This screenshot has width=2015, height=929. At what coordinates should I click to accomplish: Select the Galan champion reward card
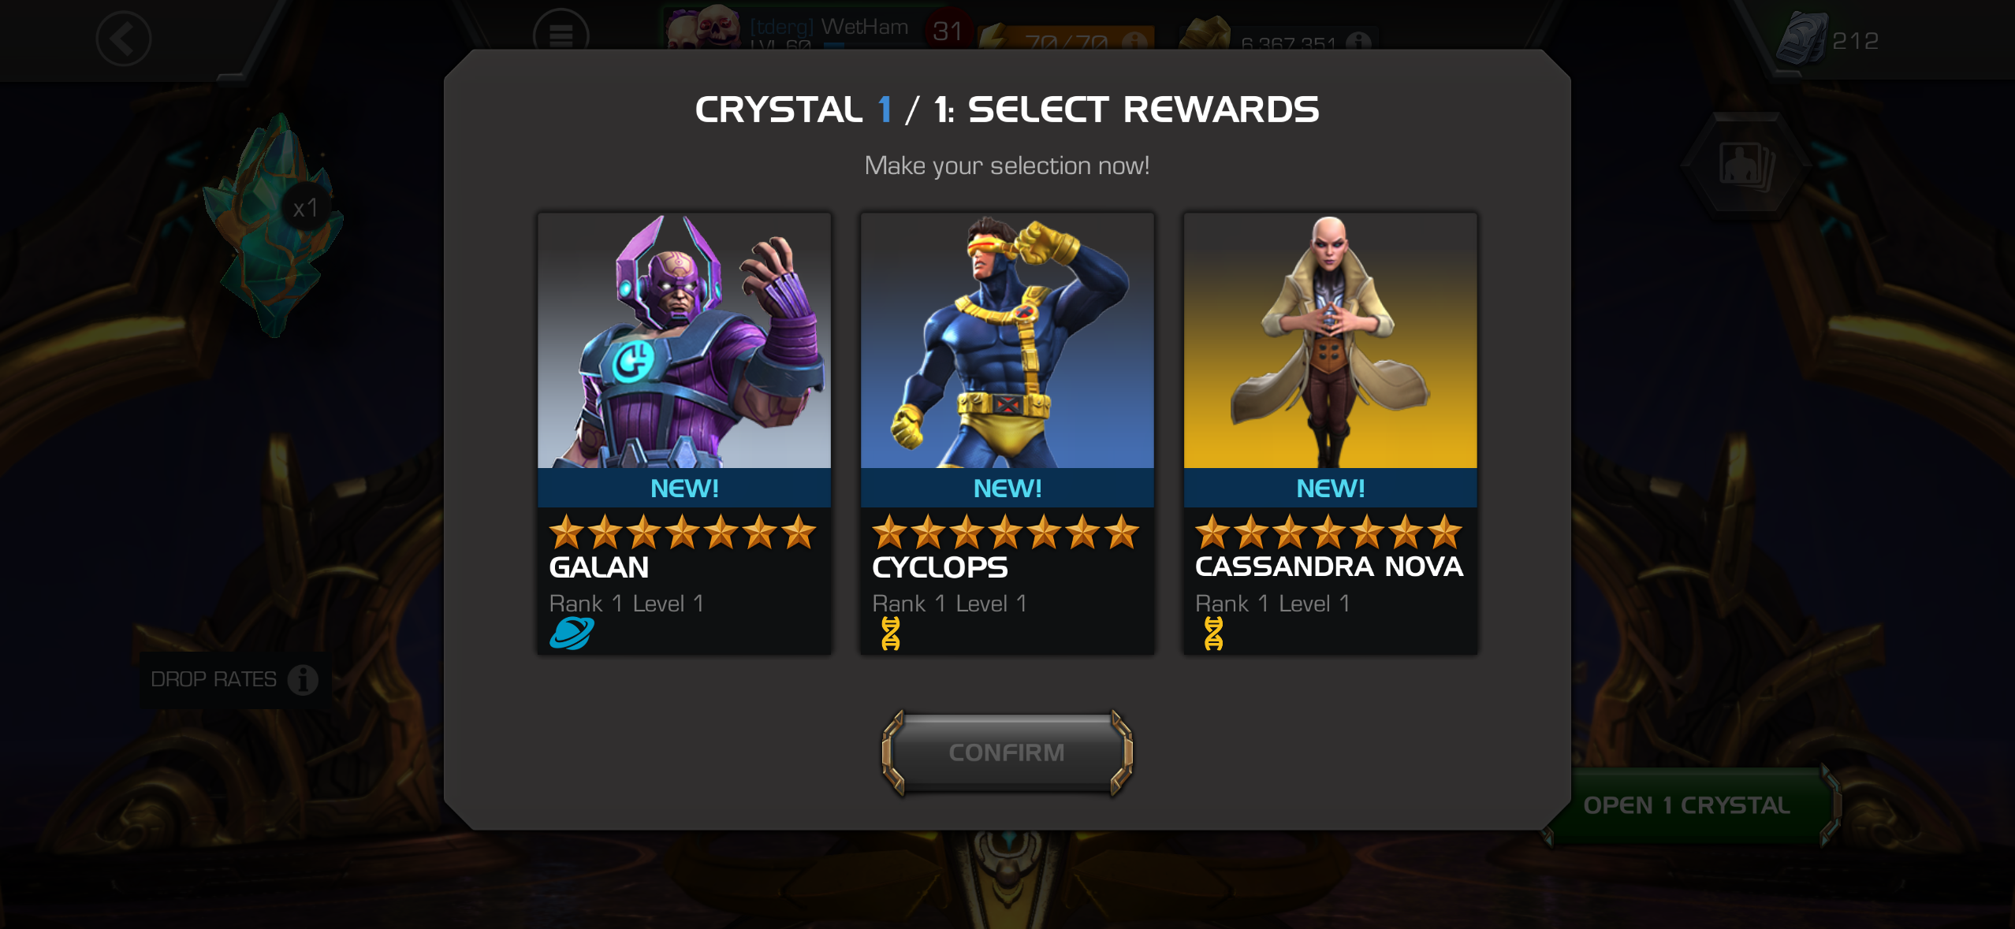coord(684,433)
